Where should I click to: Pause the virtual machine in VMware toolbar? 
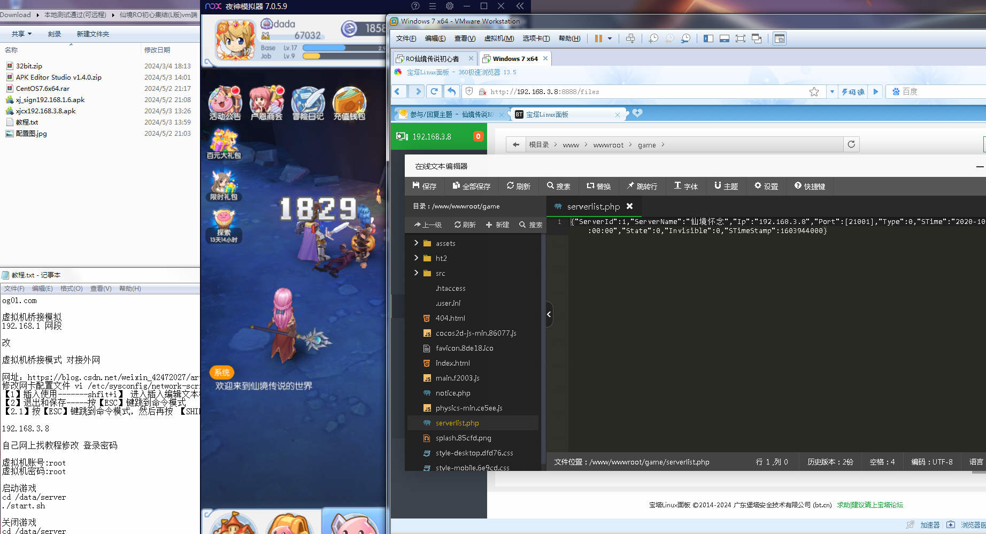click(x=598, y=38)
